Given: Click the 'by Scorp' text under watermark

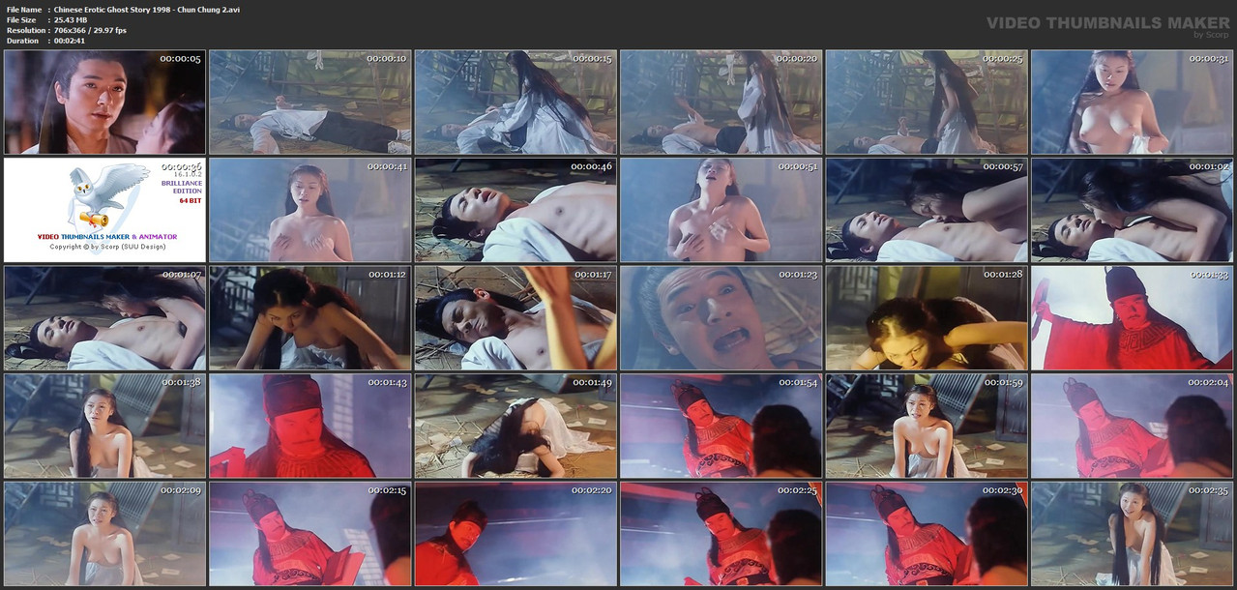Looking at the screenshot, I should (x=1212, y=35).
